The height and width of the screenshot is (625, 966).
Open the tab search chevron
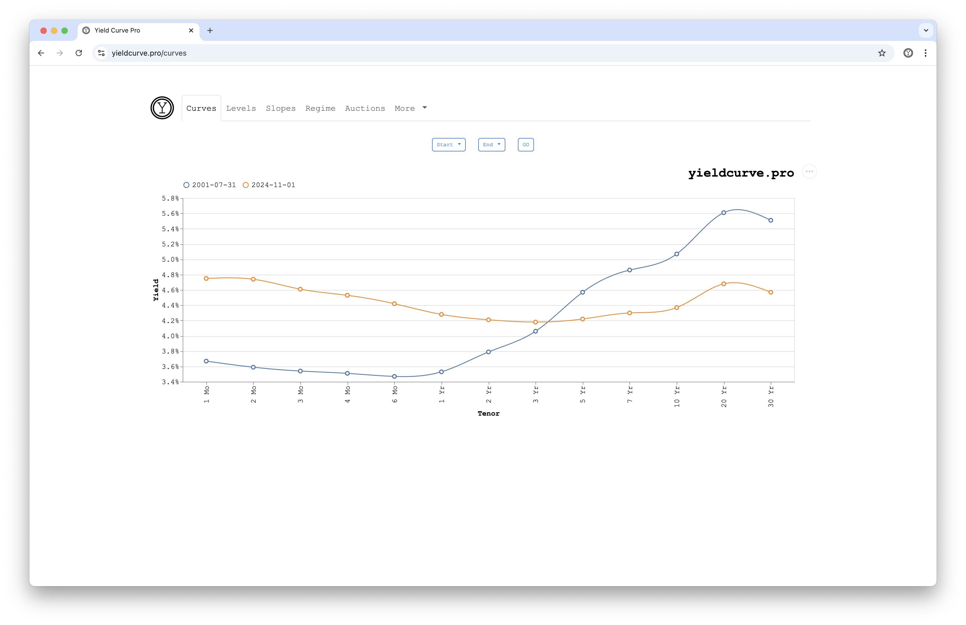926,30
